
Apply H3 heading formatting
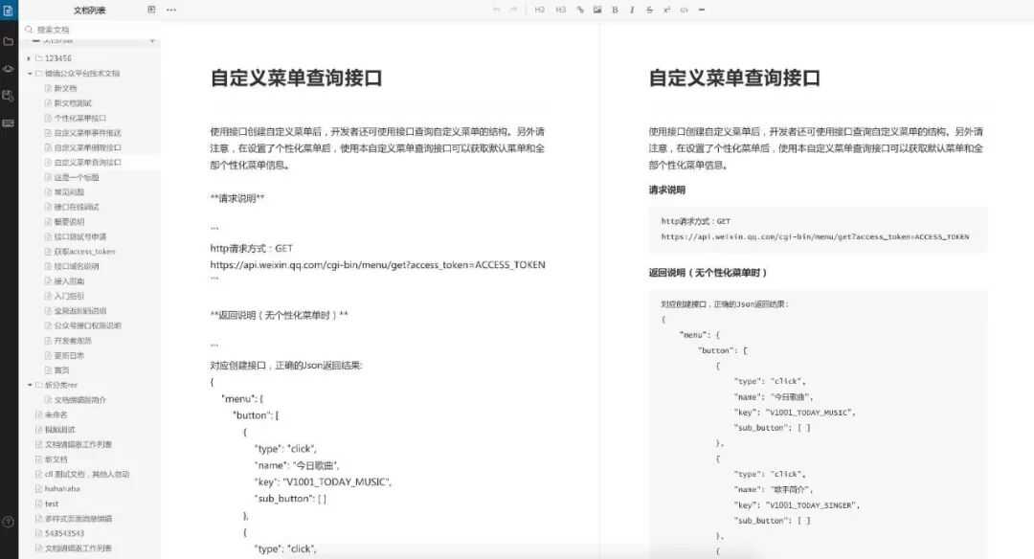click(560, 10)
